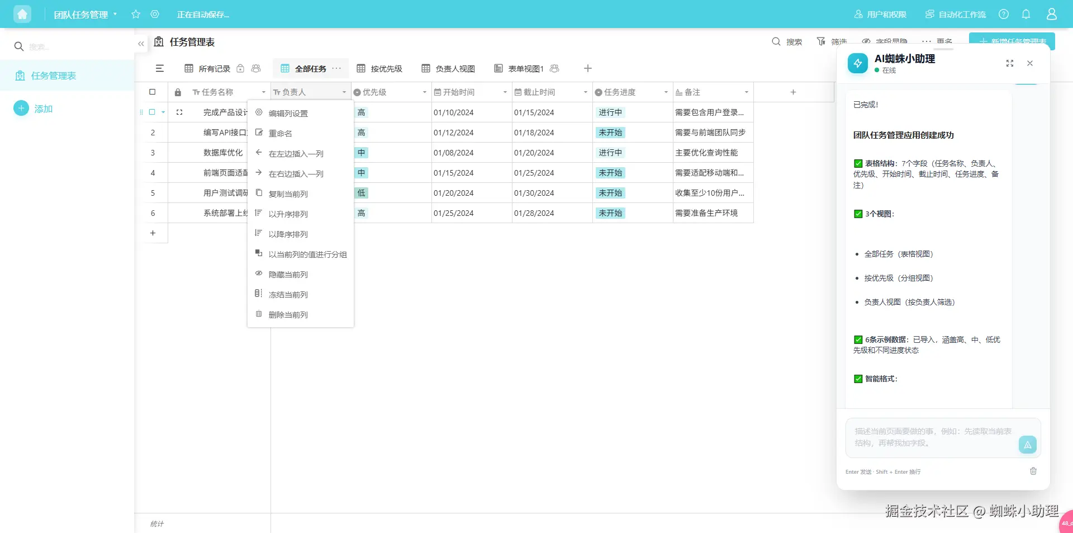The height and width of the screenshot is (533, 1073).
Task: Open the 优先级 column dropdown arrow
Action: pyautogui.click(x=425, y=92)
